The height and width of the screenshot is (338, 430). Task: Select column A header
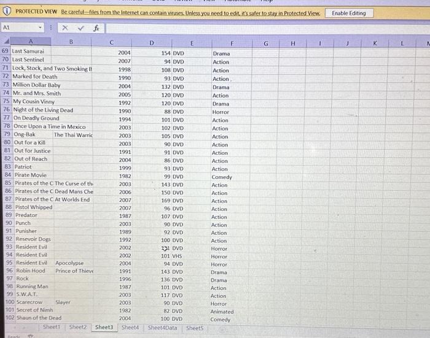(31, 41)
